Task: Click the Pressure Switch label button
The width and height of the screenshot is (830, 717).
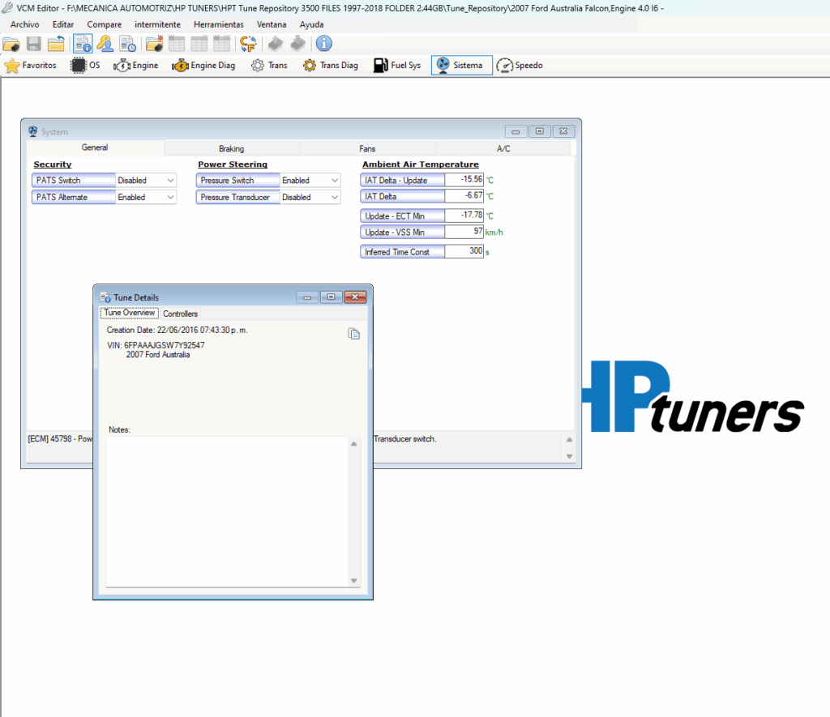Action: click(x=238, y=181)
